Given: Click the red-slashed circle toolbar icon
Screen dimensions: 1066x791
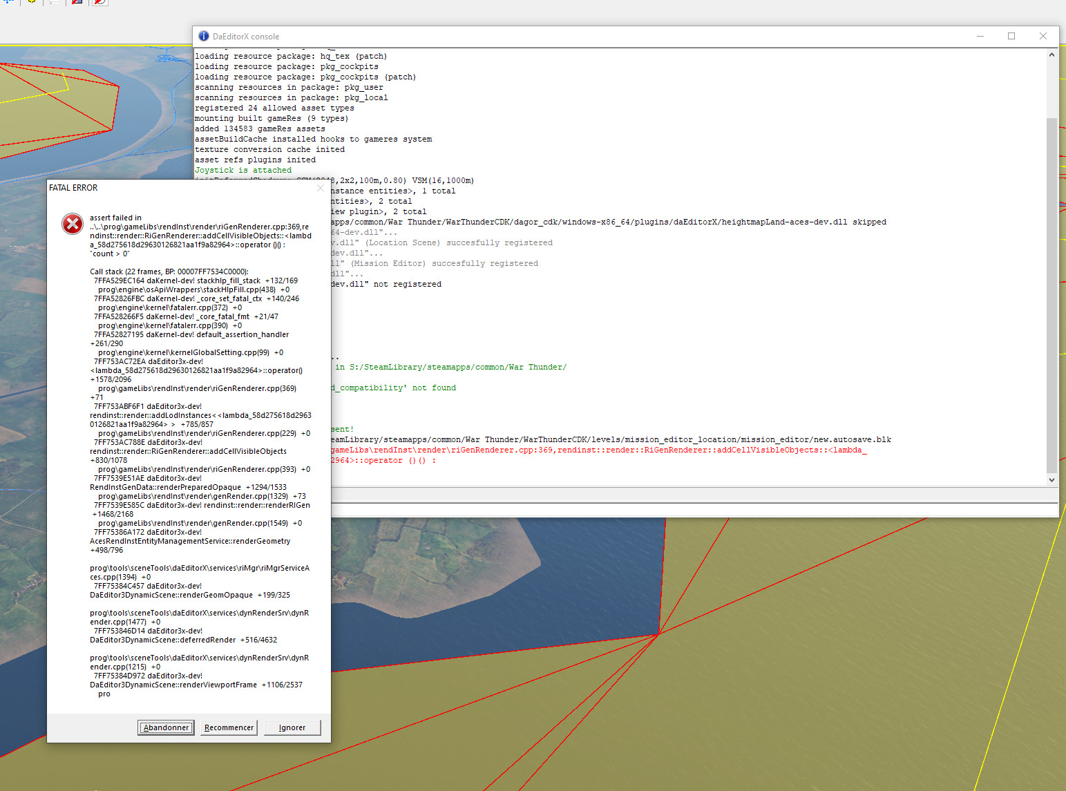Looking at the screenshot, I should pyautogui.click(x=100, y=2).
